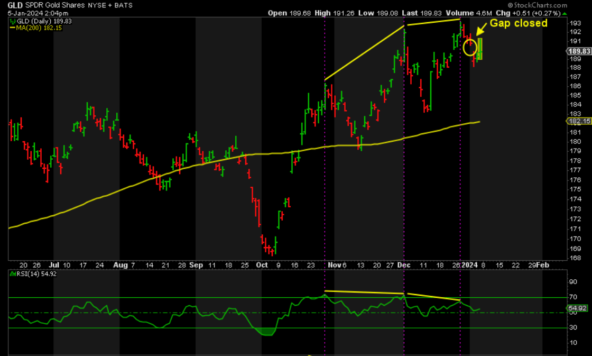Click the Nov label on date axis

pos(335,265)
